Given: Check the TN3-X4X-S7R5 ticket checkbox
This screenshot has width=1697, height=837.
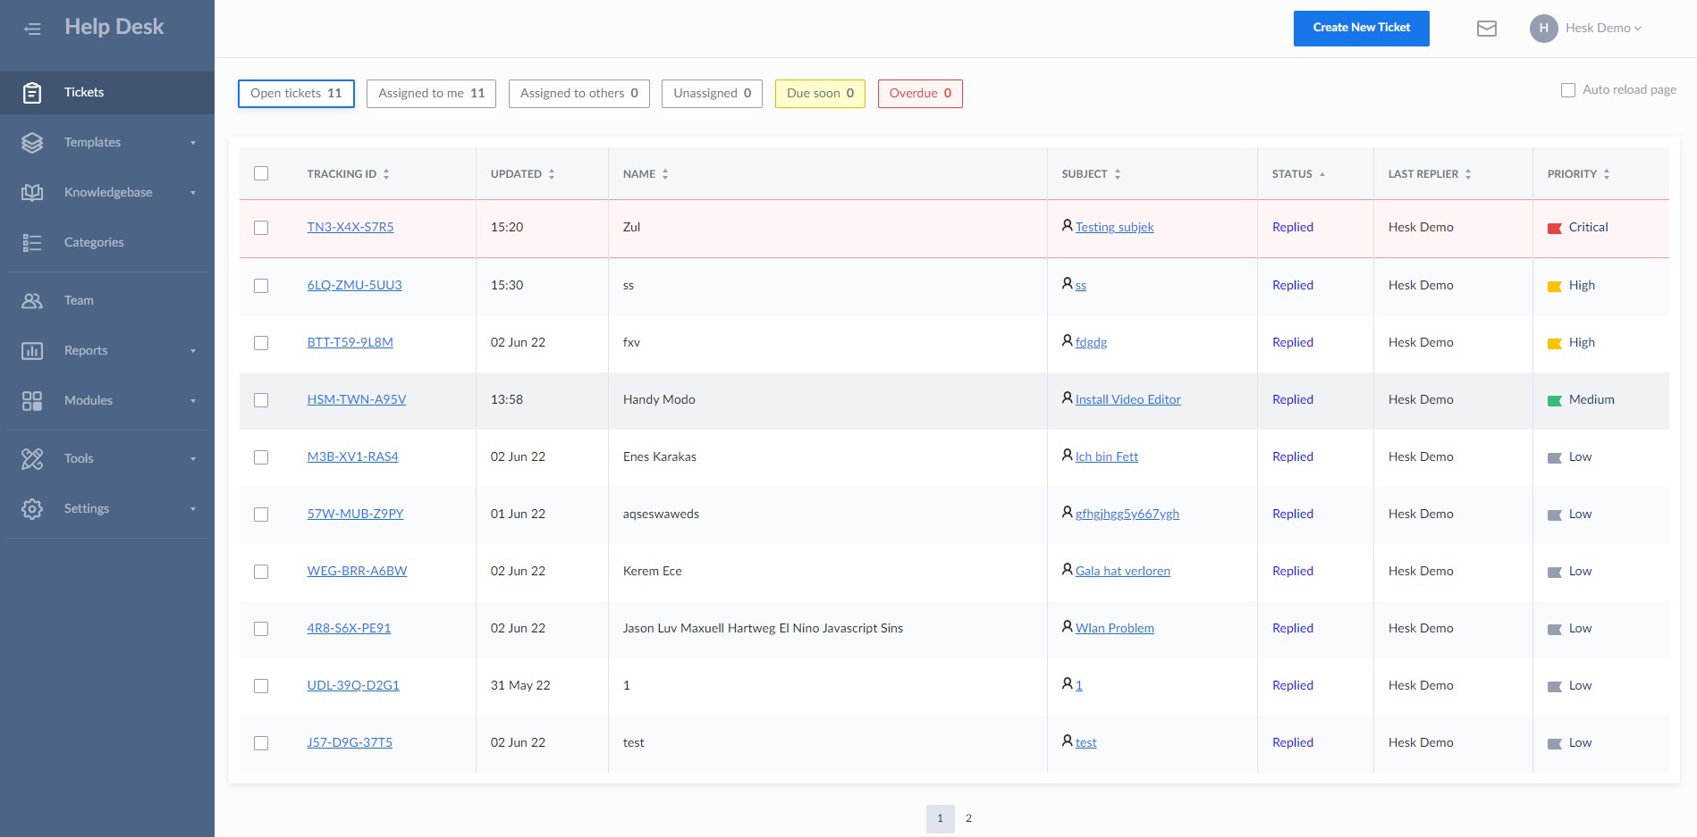Looking at the screenshot, I should click(261, 228).
